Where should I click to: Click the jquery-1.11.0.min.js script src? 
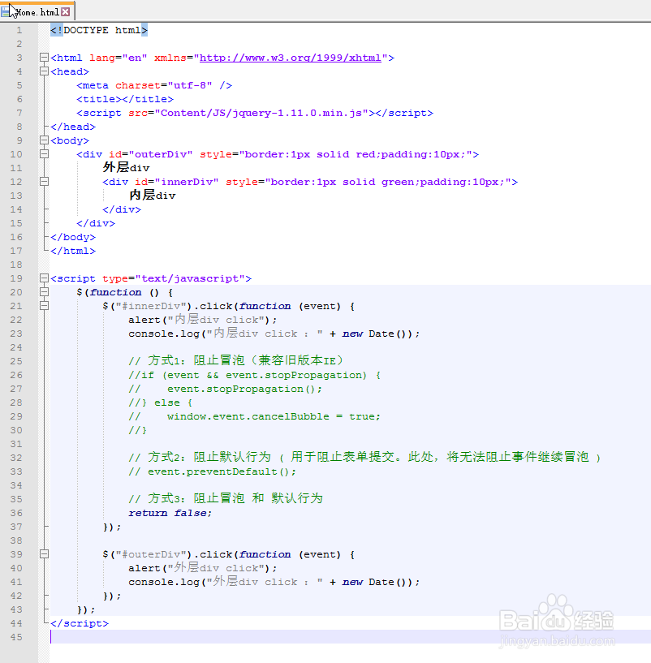(261, 113)
